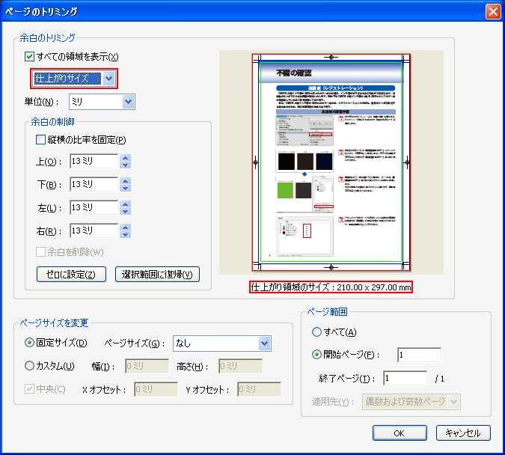This screenshot has height=455, width=505.
Task: Select the すべて page range option
Action: click(x=317, y=332)
